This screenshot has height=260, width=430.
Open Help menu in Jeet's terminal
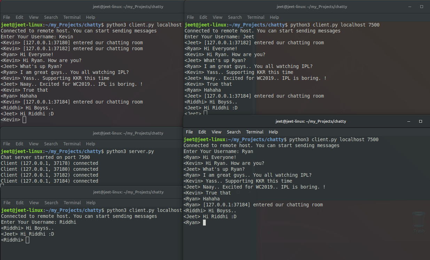point(274,17)
